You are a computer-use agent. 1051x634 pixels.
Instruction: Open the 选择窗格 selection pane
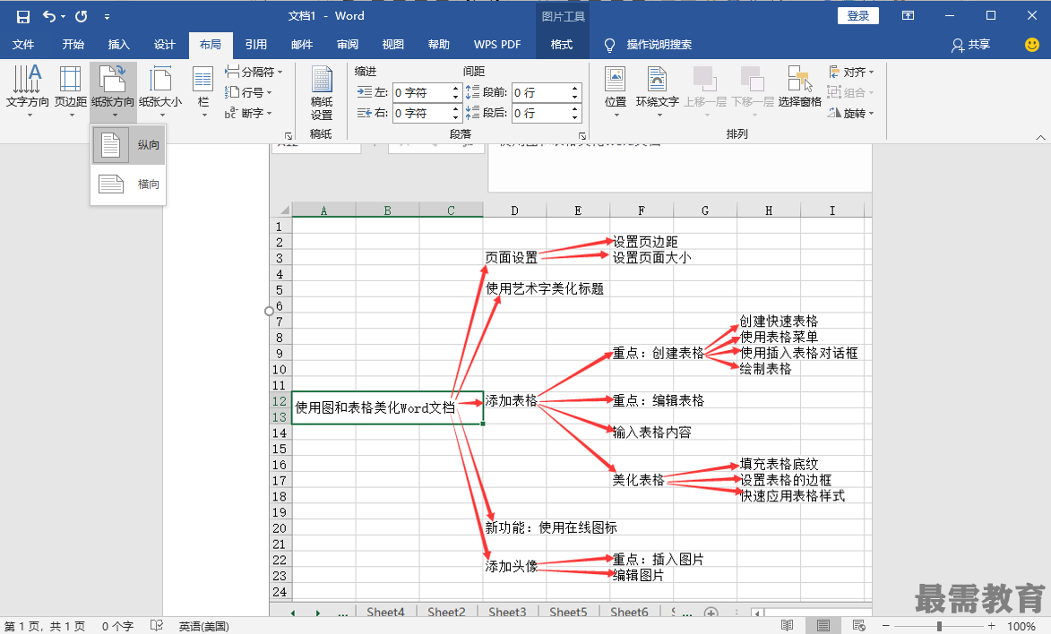(799, 87)
